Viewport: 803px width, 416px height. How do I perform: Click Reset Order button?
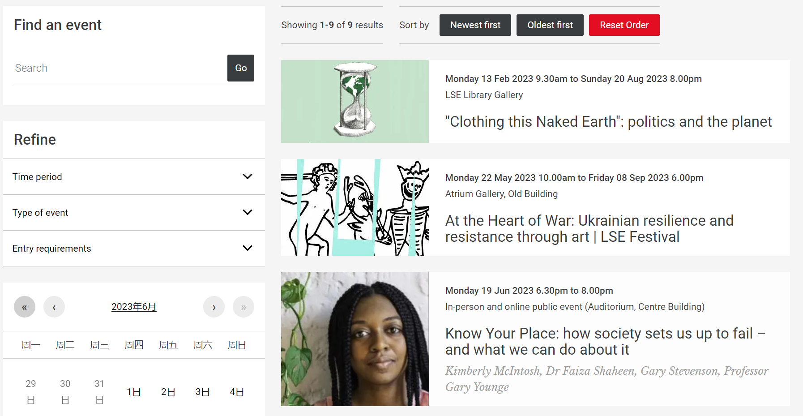coord(624,25)
